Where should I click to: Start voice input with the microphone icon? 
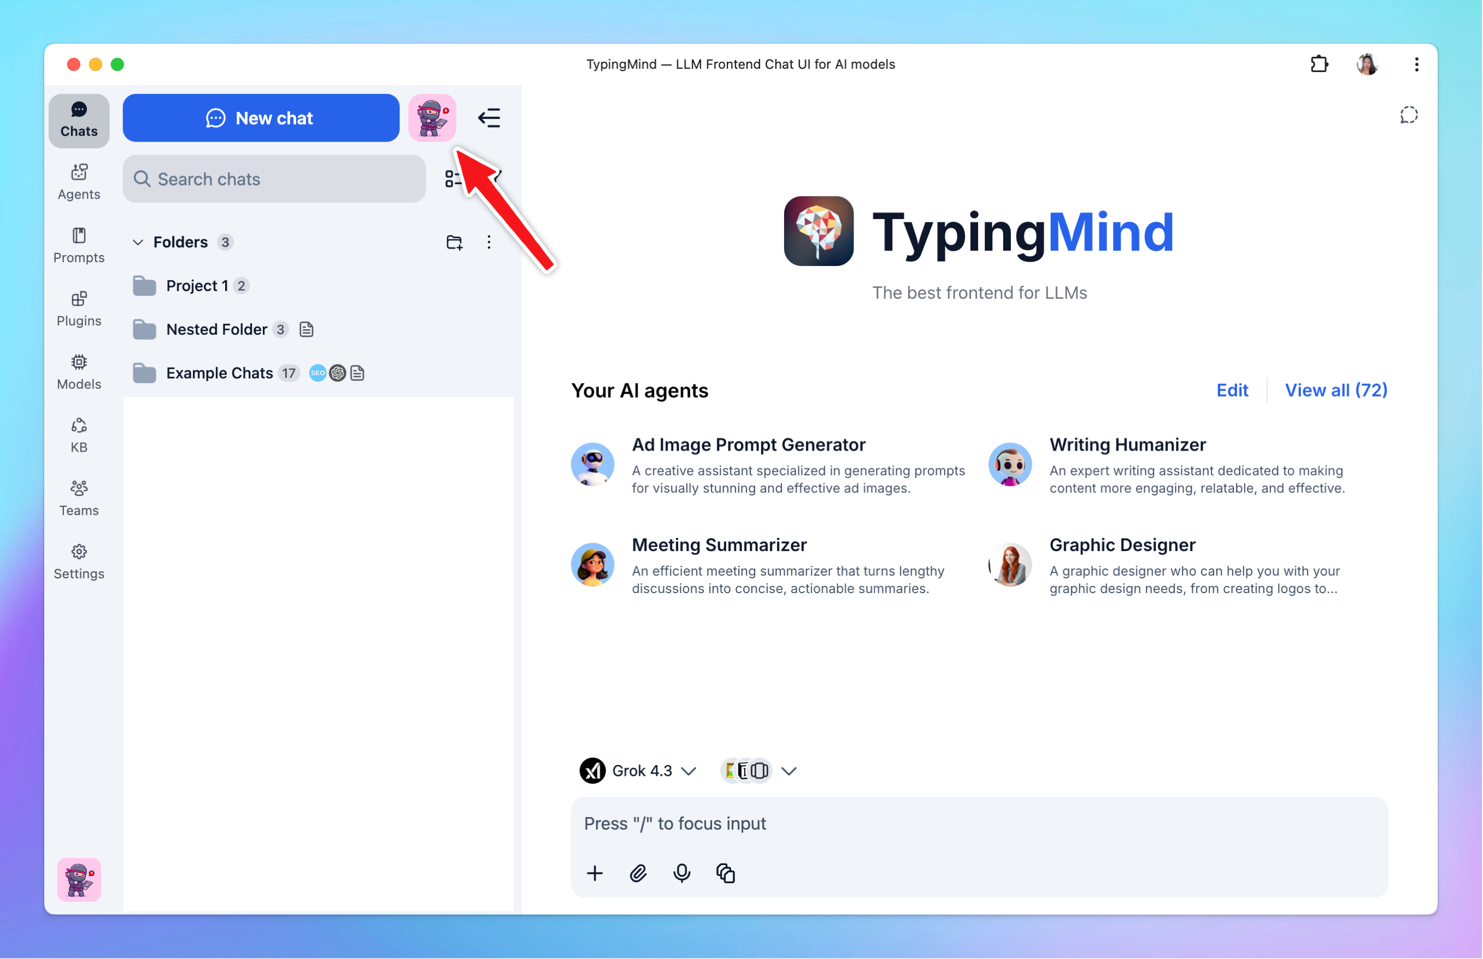682,874
